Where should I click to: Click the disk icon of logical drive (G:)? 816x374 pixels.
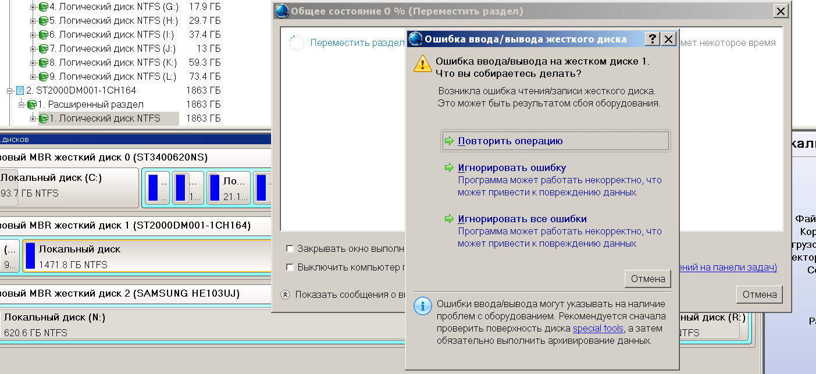43,7
